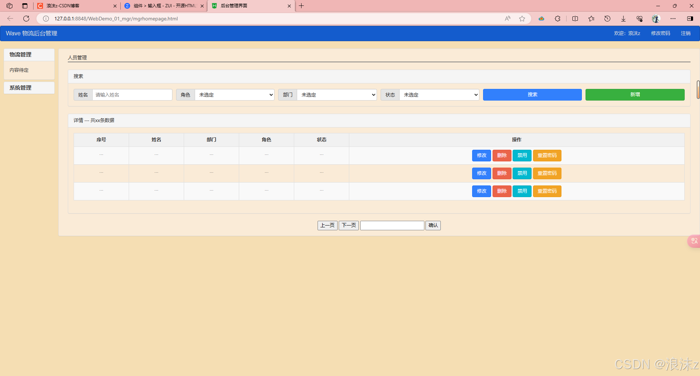Expand the 物流管理 sidebar menu
700x376 pixels.
pos(29,55)
